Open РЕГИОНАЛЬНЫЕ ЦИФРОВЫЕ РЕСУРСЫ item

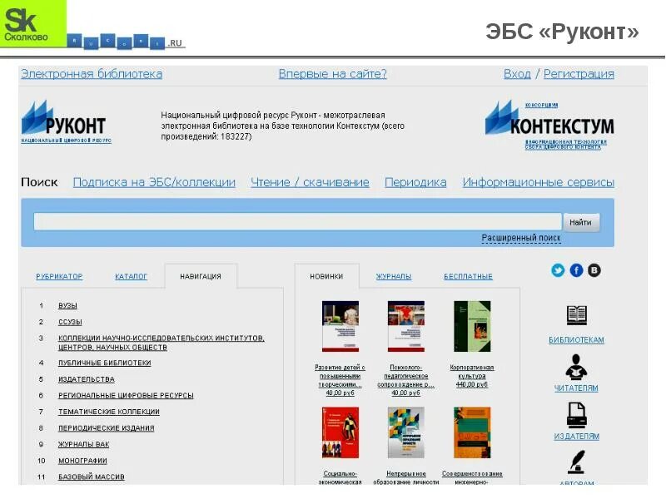[126, 396]
